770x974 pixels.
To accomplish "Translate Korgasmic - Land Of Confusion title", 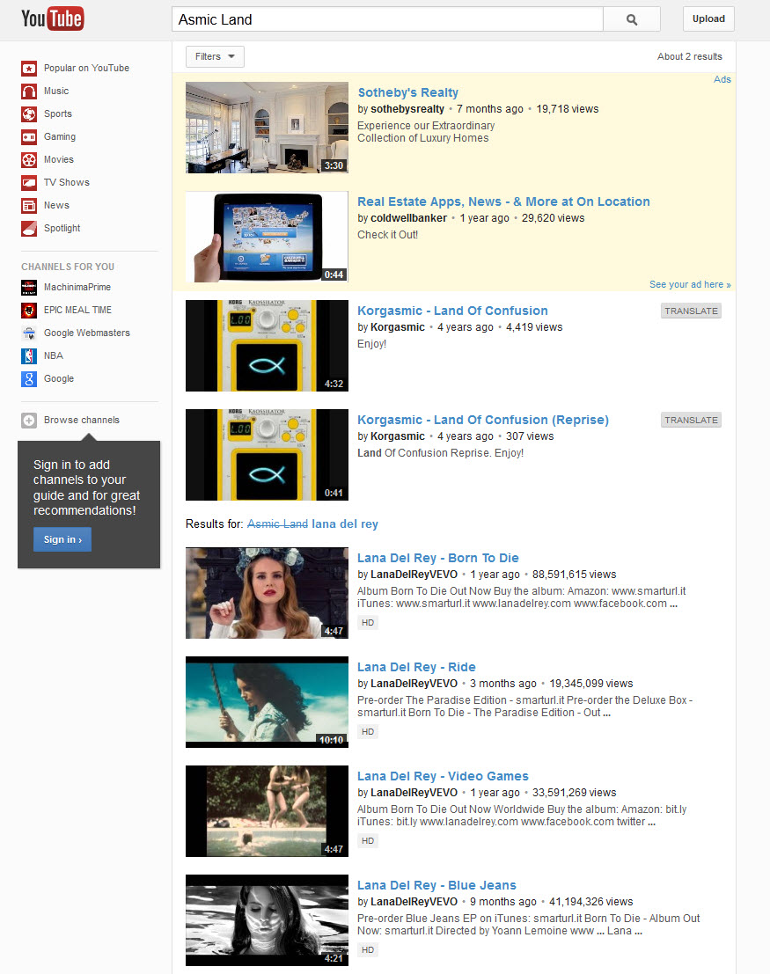I will (x=691, y=311).
